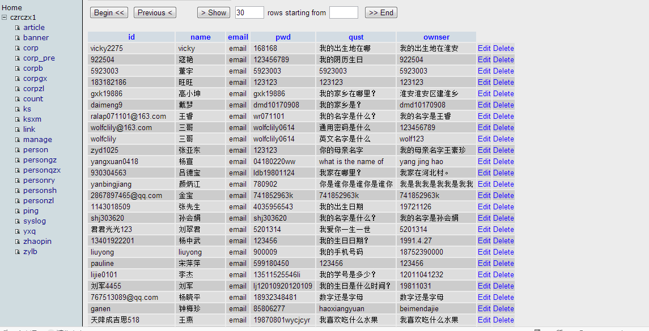Click the table icon beside yxq

coord(18,231)
